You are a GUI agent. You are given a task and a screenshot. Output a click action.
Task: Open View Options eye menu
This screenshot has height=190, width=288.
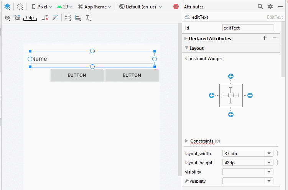(8, 18)
